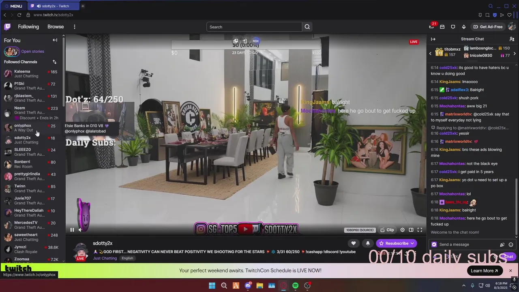Toggle theatre mode
This screenshot has width=519, height=292.
(411, 230)
